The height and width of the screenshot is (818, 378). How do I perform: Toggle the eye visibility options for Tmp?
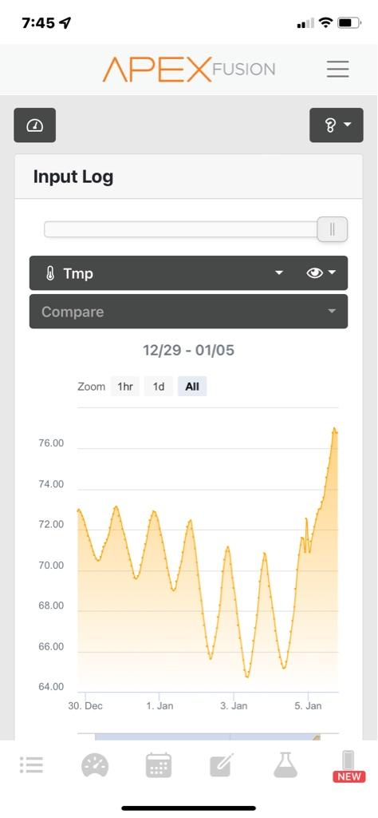[x=321, y=273]
